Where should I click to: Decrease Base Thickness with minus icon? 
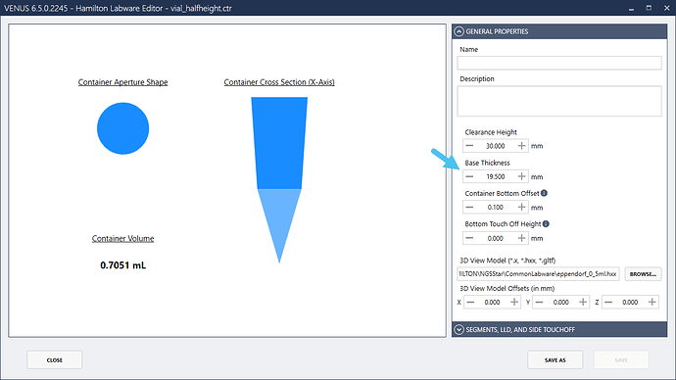tap(469, 176)
